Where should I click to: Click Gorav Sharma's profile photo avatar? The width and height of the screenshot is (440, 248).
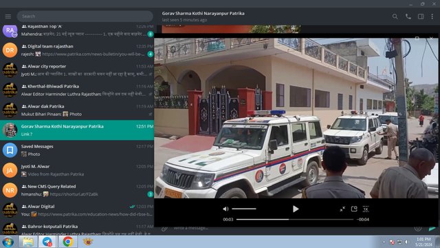point(10,130)
